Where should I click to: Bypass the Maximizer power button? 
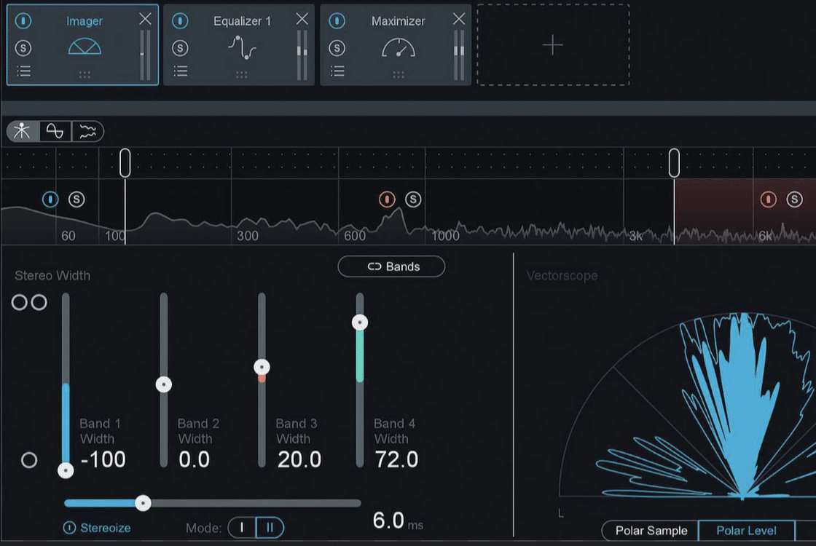tap(337, 21)
